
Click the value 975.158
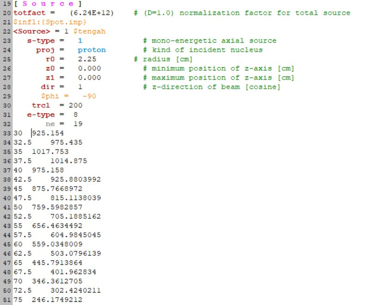tap(48, 170)
